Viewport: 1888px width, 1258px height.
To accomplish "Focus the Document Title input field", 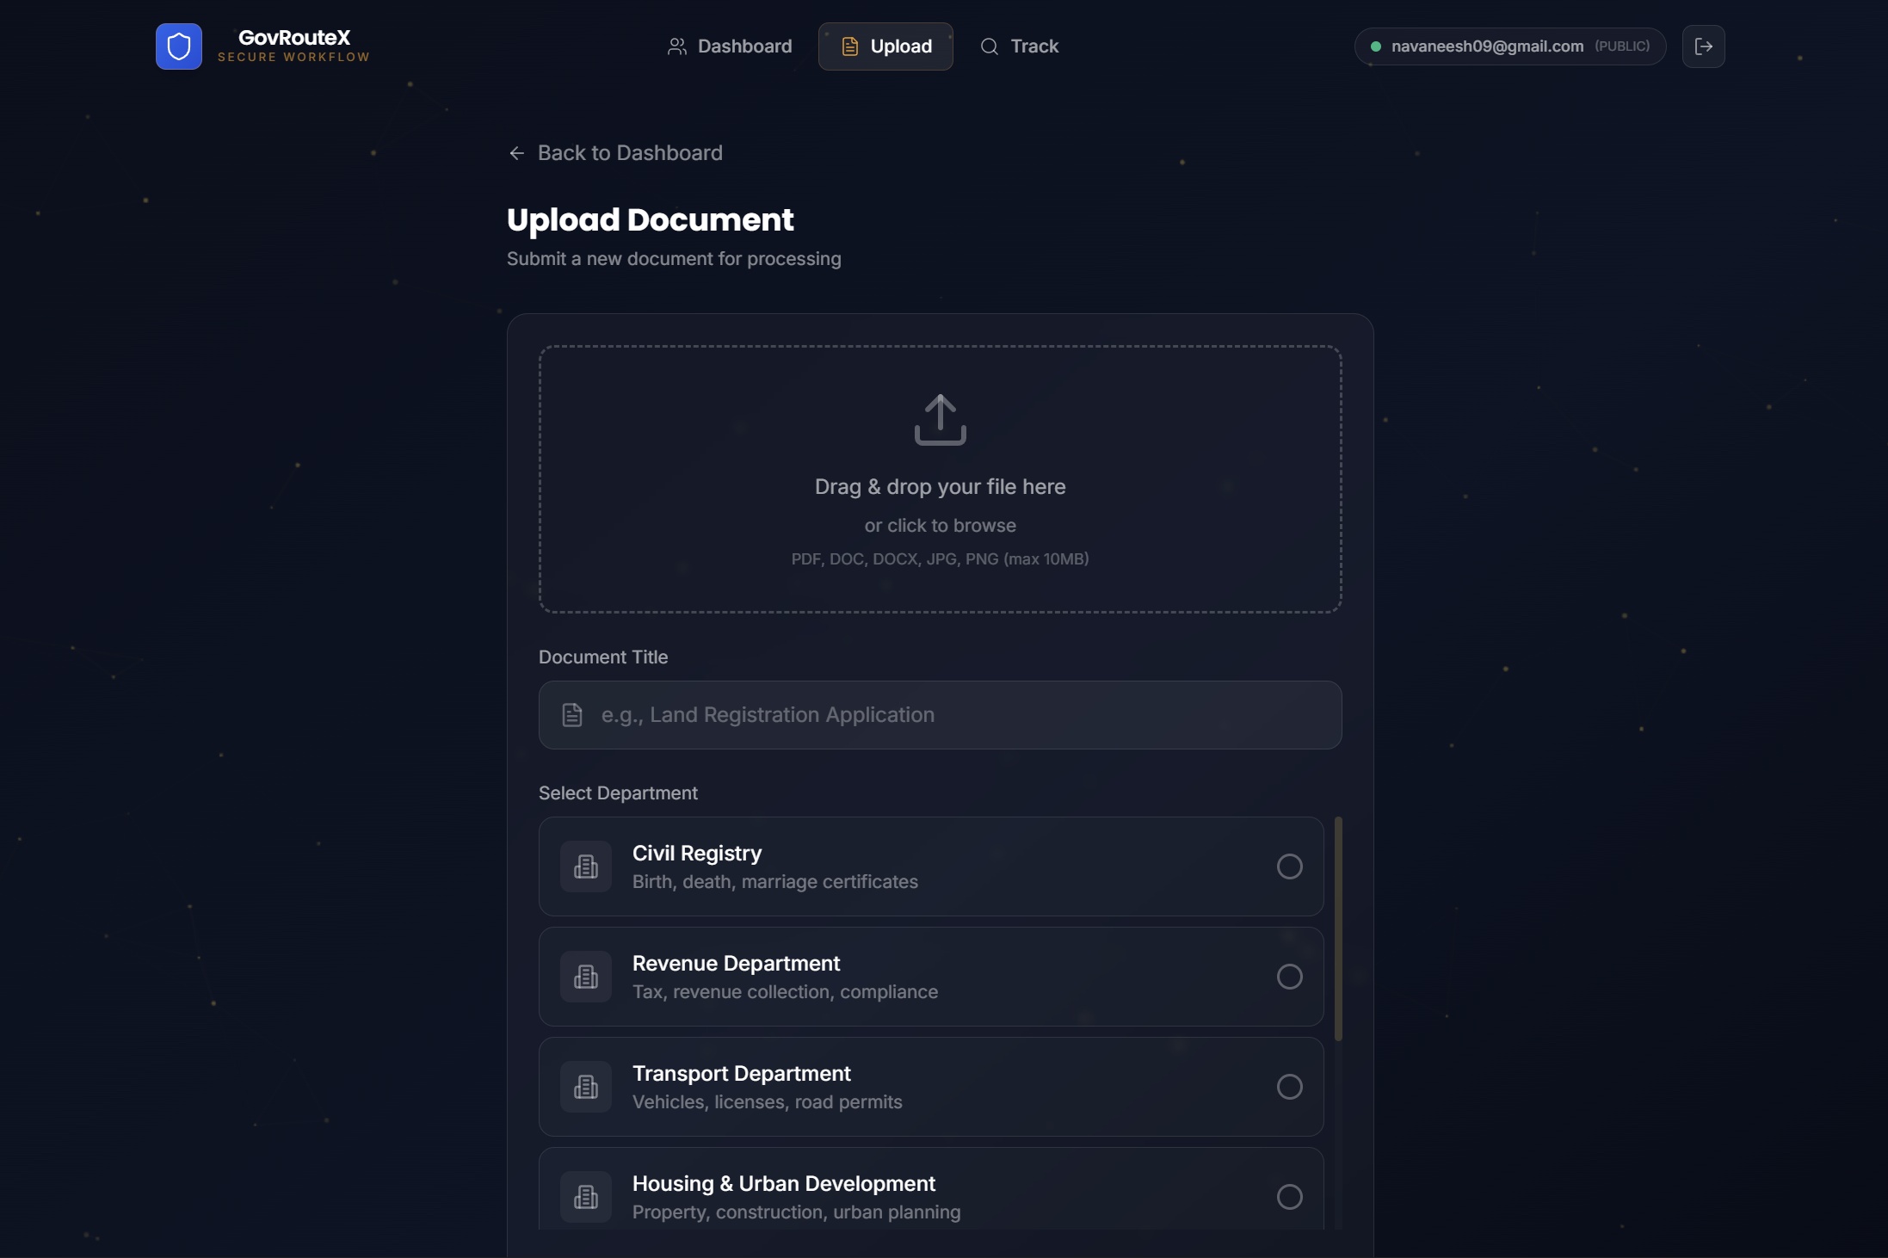I will (955, 715).
